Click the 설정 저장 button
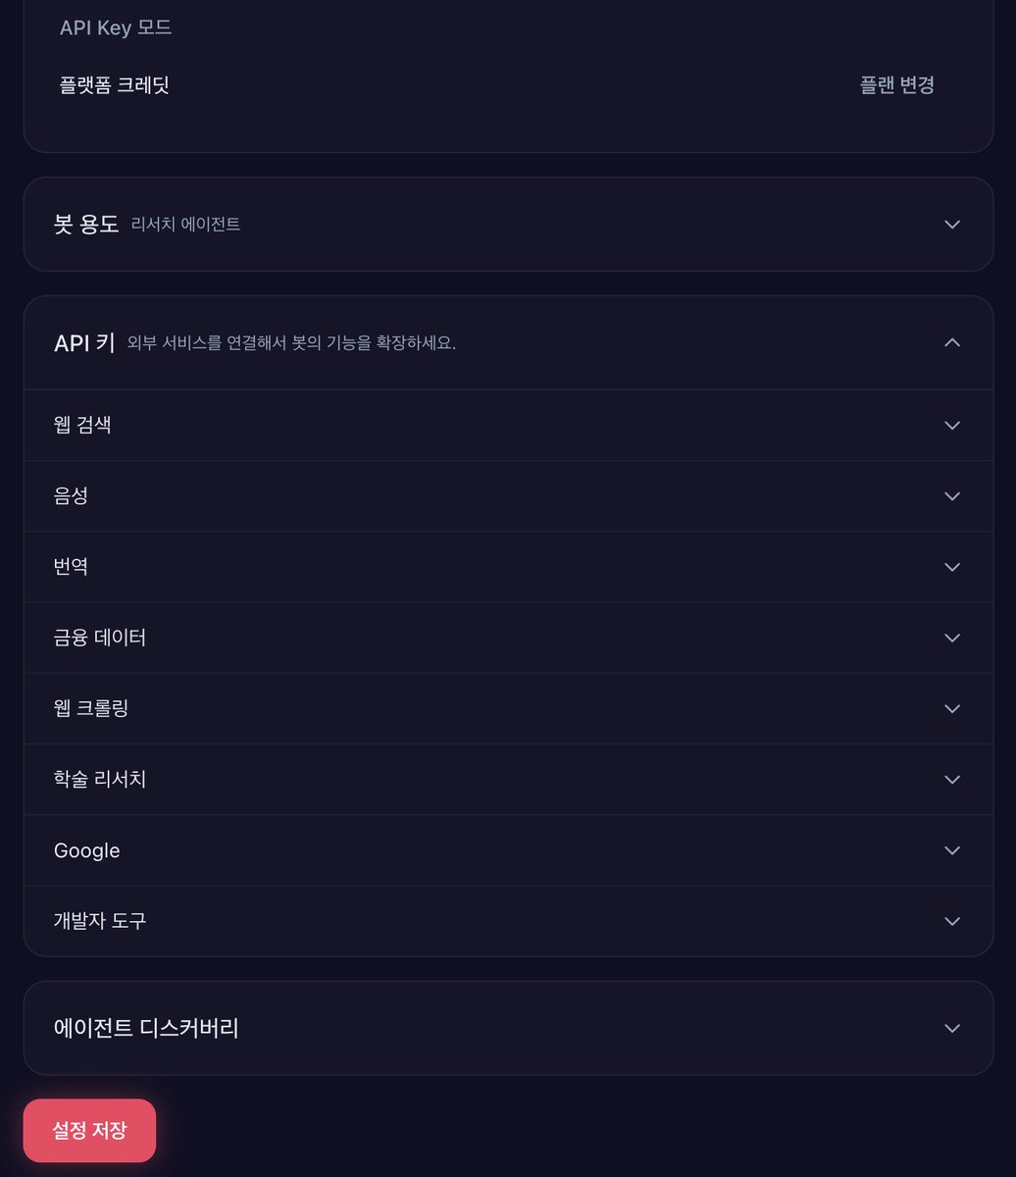This screenshot has height=1177, width=1016. coord(89,1130)
